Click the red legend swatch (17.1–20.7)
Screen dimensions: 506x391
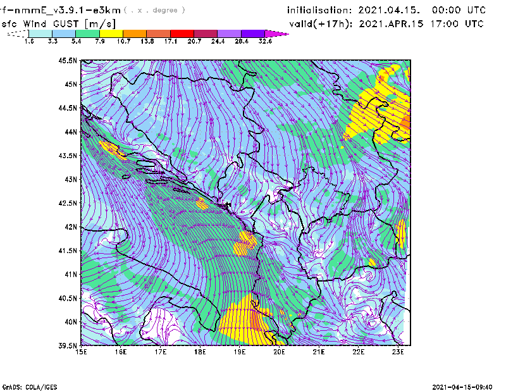(x=182, y=34)
